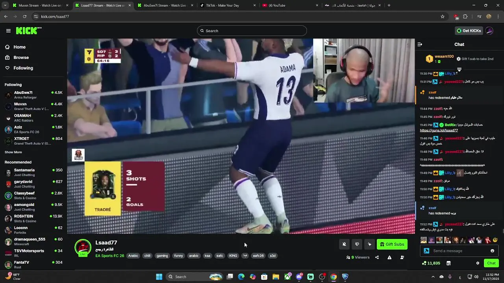Select the eafc26 tag
504x283 pixels.
tap(258, 256)
